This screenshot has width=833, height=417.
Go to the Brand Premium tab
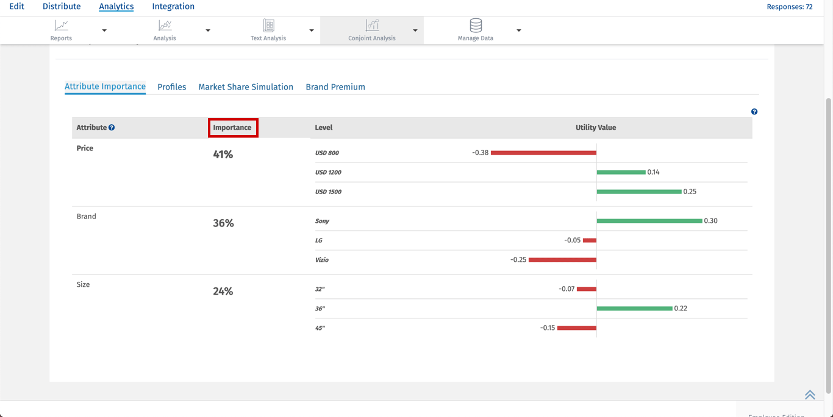pyautogui.click(x=335, y=87)
